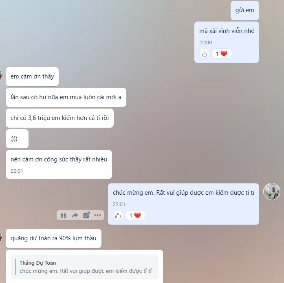Click partial avatar beside 'em cám ơn thầy'

pyautogui.click(x=1, y=75)
